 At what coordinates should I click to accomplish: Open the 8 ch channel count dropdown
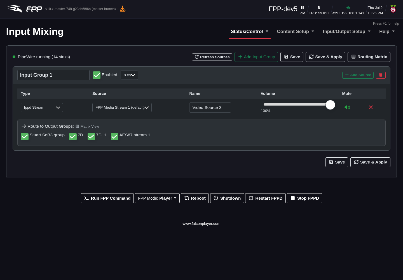point(129,75)
